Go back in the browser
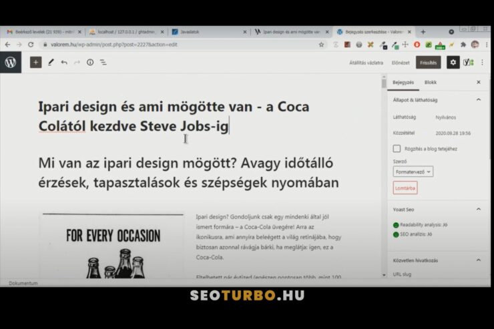 click(7, 45)
